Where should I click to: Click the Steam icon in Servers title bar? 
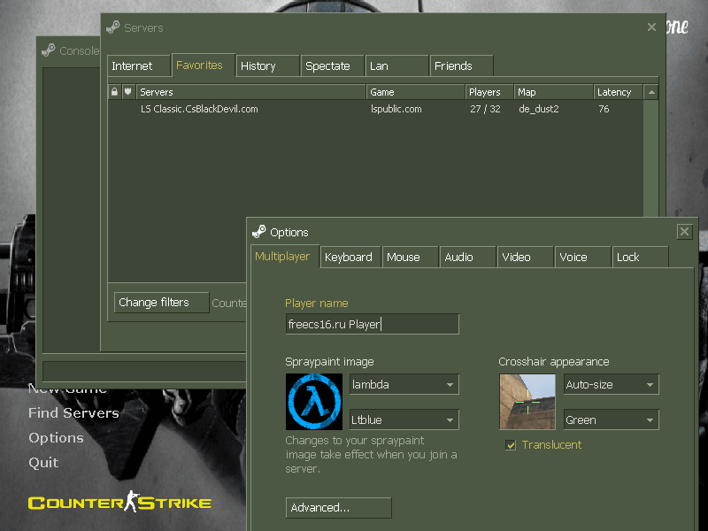pyautogui.click(x=112, y=27)
